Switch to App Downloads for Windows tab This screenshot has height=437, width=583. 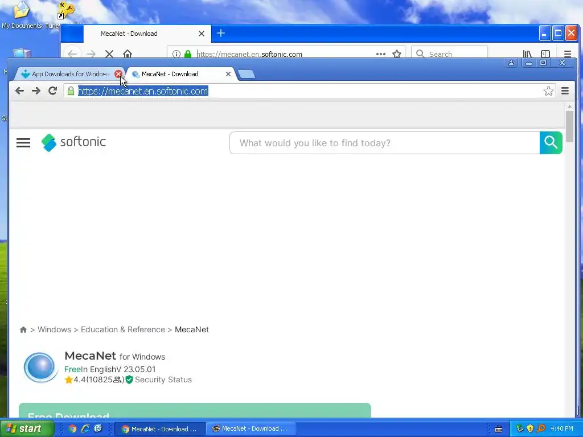coord(67,74)
